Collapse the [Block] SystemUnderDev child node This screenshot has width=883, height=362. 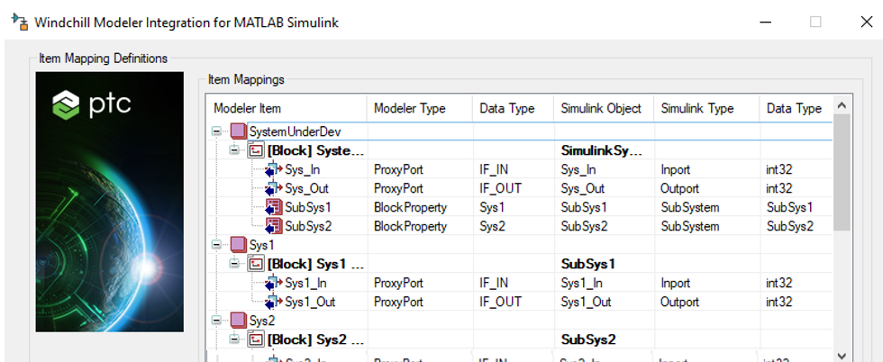(x=234, y=150)
